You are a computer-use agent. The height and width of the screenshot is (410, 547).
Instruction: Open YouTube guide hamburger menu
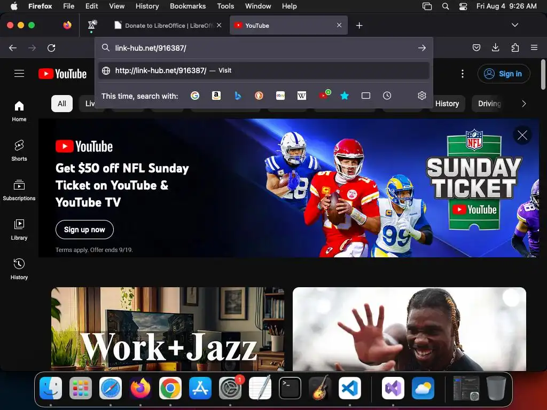[x=19, y=74]
